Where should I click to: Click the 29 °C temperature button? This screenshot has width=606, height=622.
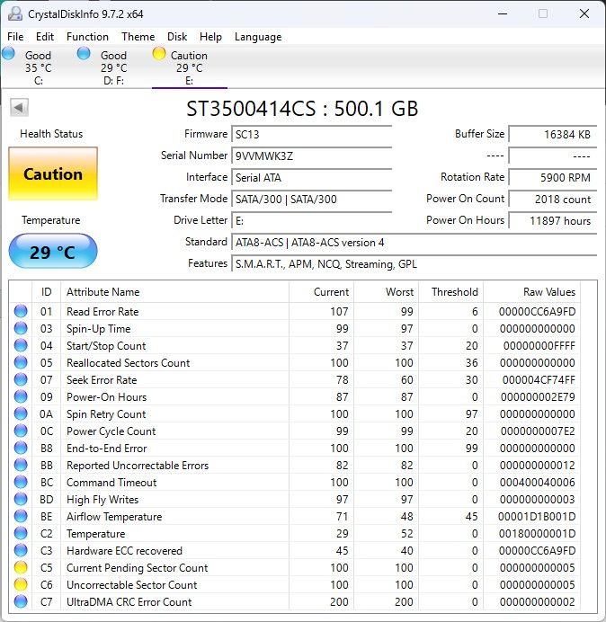[53, 252]
